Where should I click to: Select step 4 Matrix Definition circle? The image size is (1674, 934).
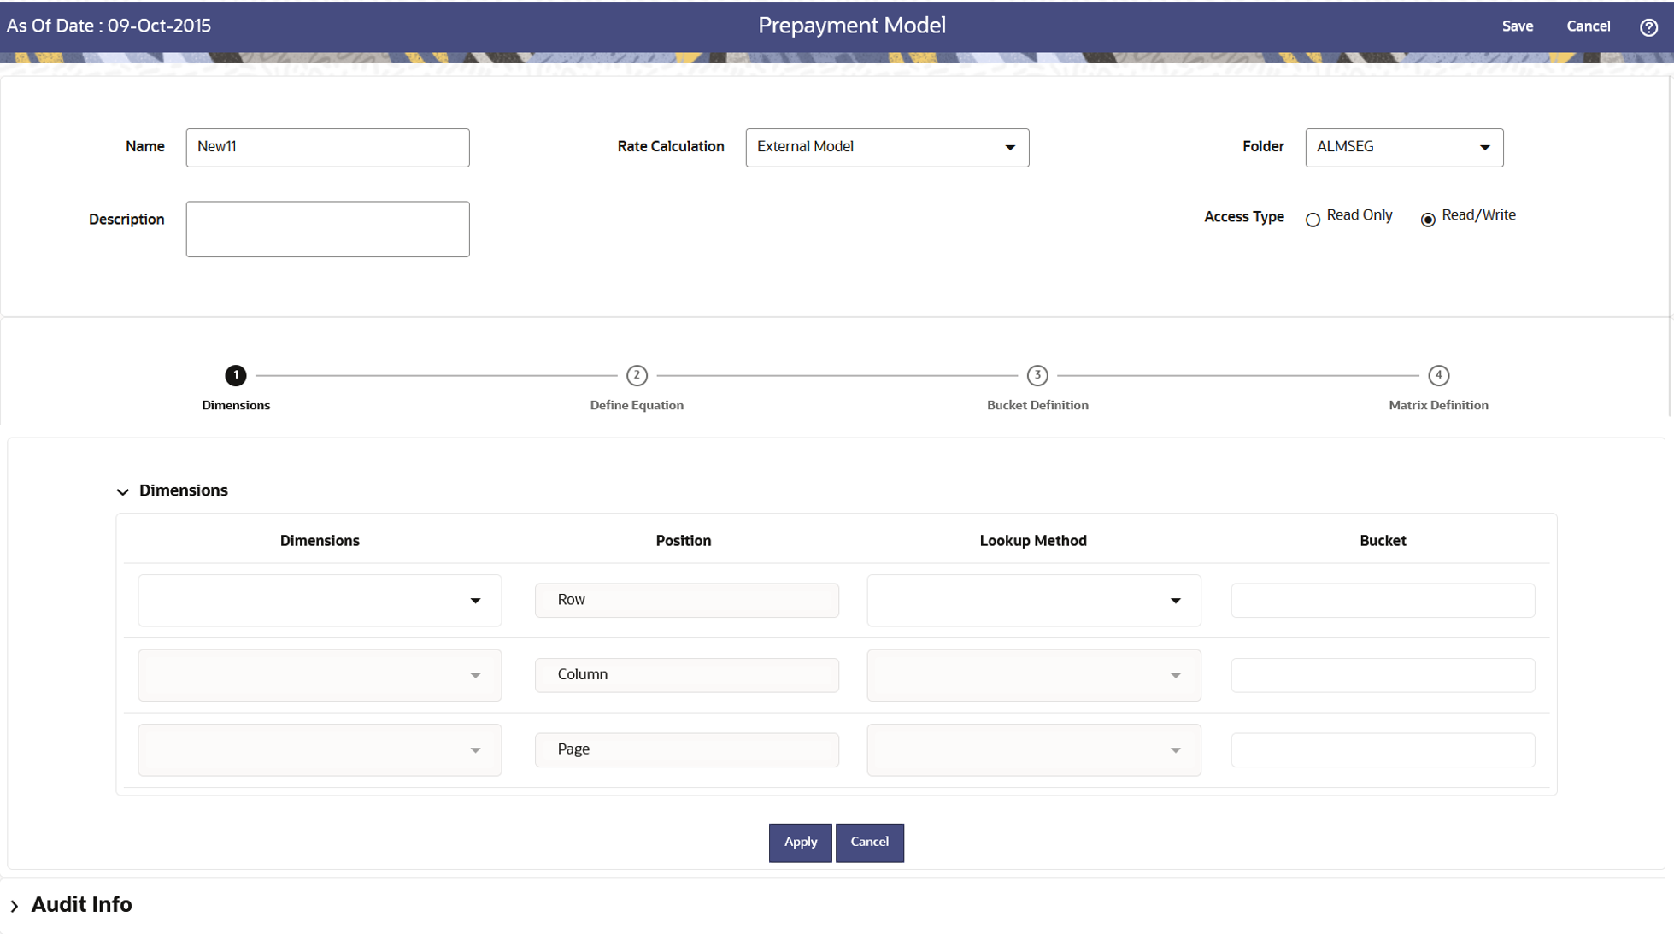pos(1439,376)
